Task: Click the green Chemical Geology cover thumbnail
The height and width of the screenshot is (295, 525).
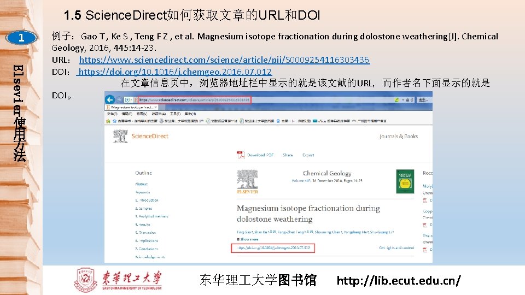Action: (405, 181)
